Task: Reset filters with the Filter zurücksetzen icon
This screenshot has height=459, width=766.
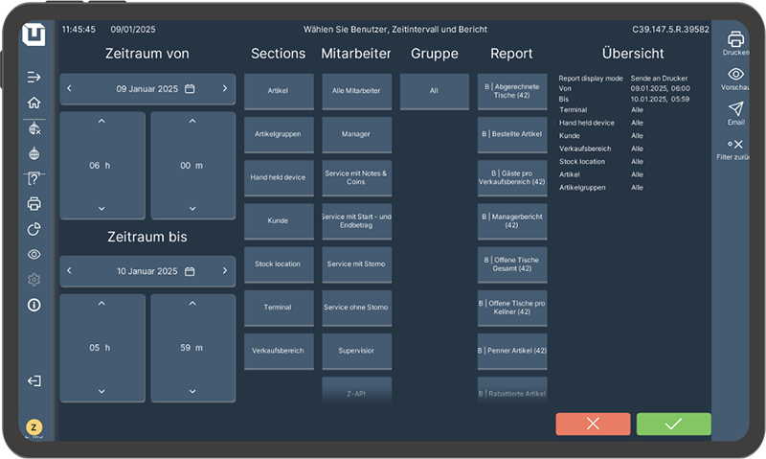Action: pyautogui.click(x=735, y=145)
